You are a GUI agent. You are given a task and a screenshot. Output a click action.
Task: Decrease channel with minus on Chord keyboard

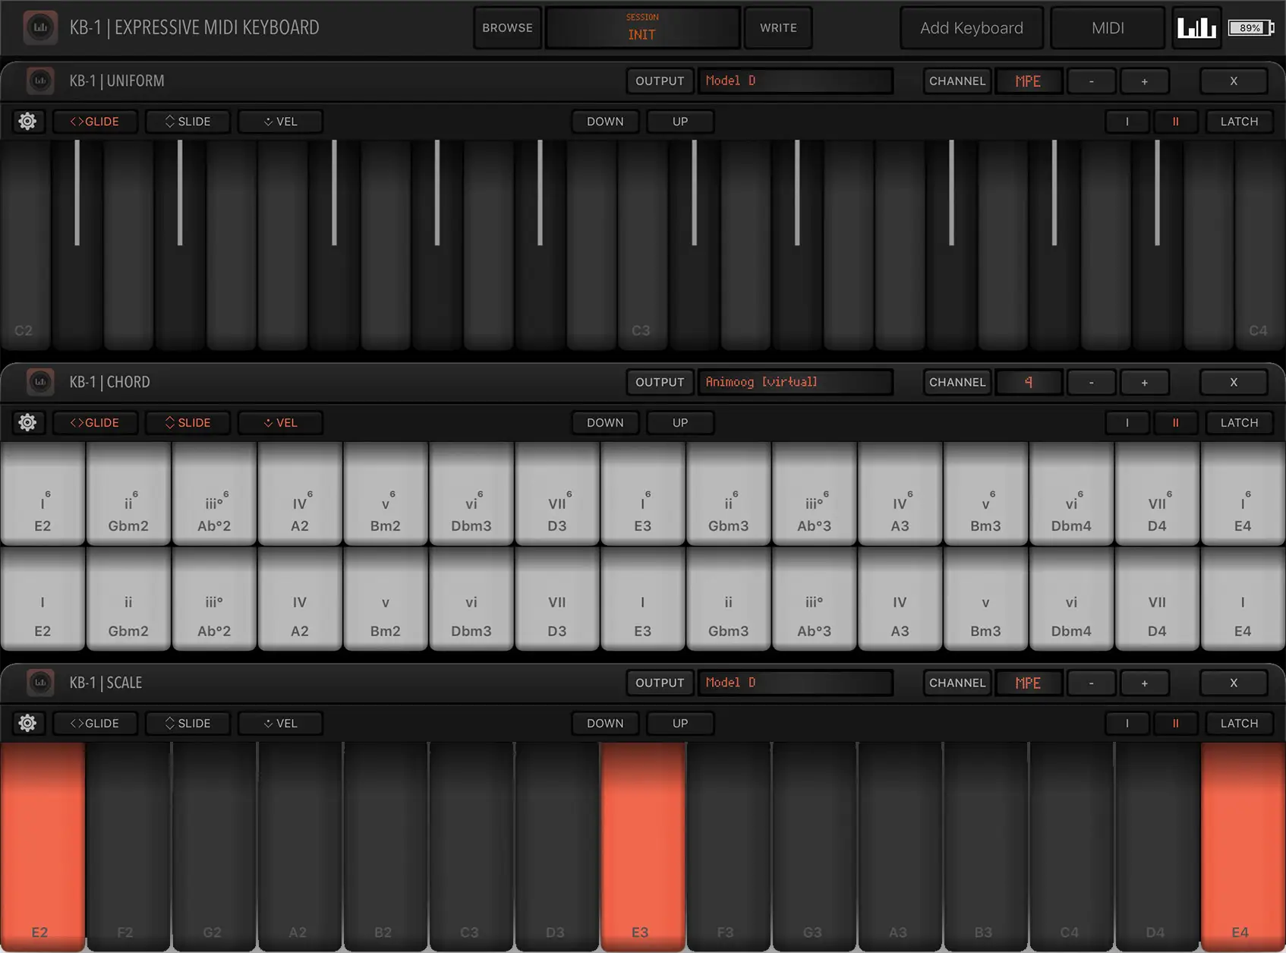[x=1091, y=382]
